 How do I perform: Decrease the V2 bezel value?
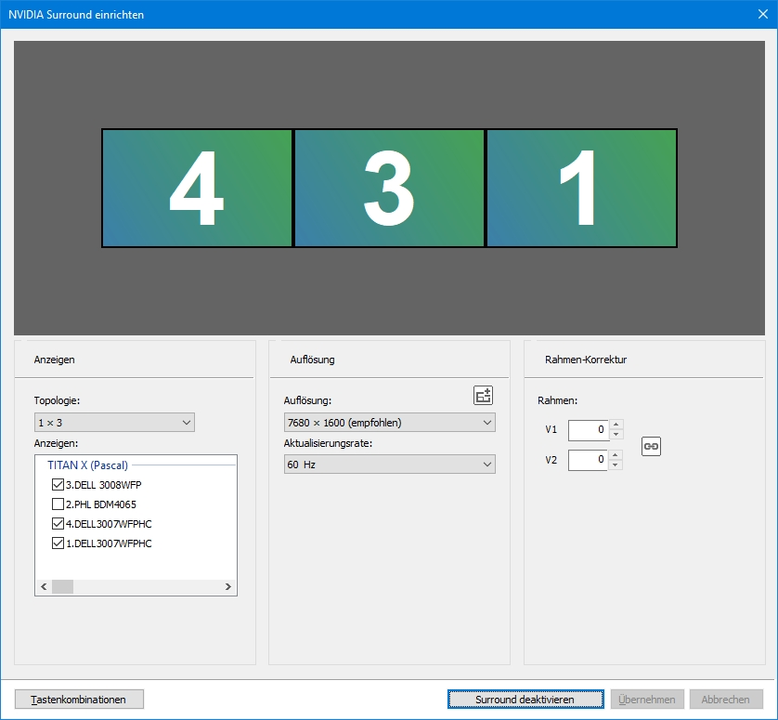(616, 465)
